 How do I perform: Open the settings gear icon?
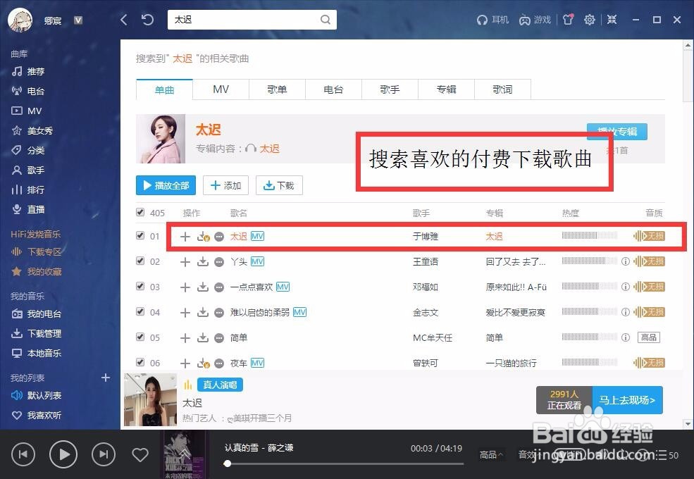coord(590,20)
